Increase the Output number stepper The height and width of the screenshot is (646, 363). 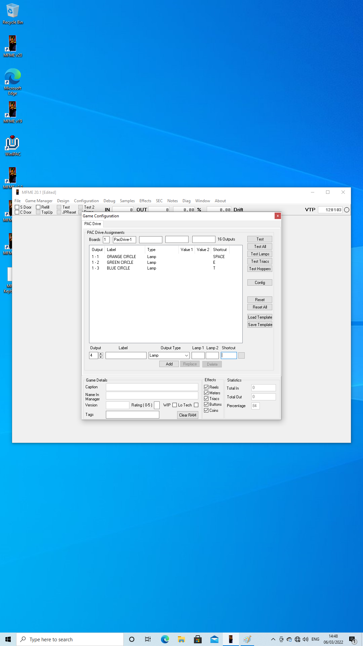pyautogui.click(x=101, y=354)
